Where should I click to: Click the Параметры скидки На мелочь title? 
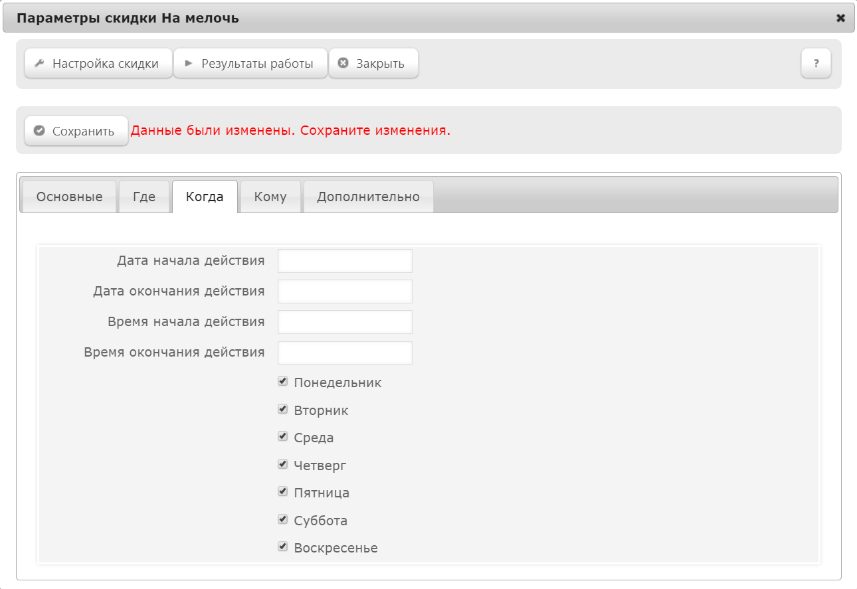pyautogui.click(x=128, y=18)
